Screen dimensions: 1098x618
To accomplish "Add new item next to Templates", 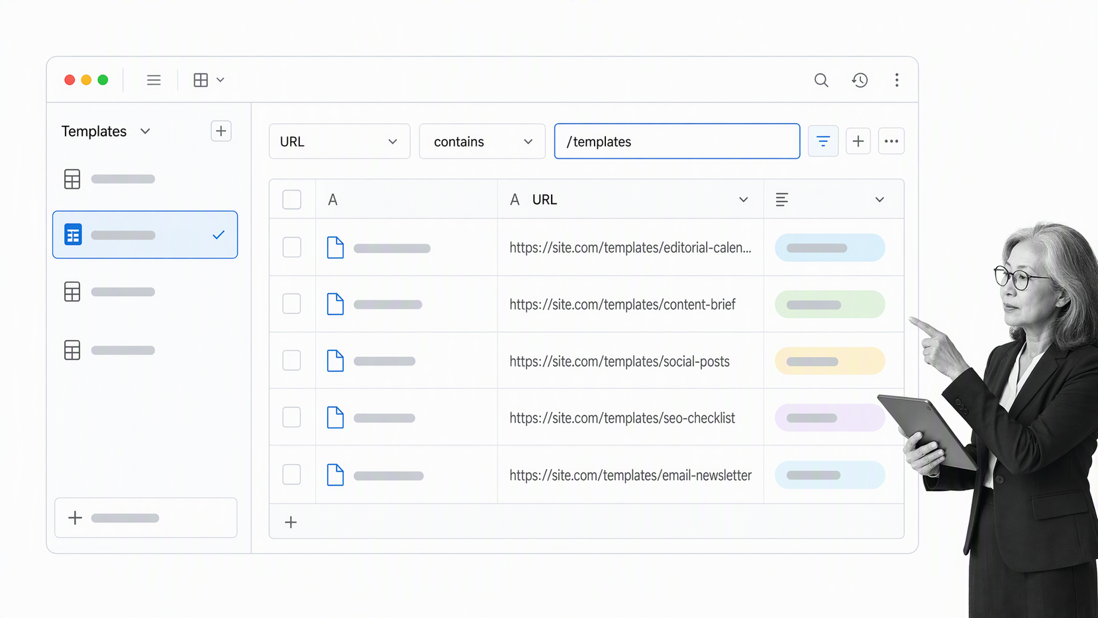I will (x=221, y=131).
